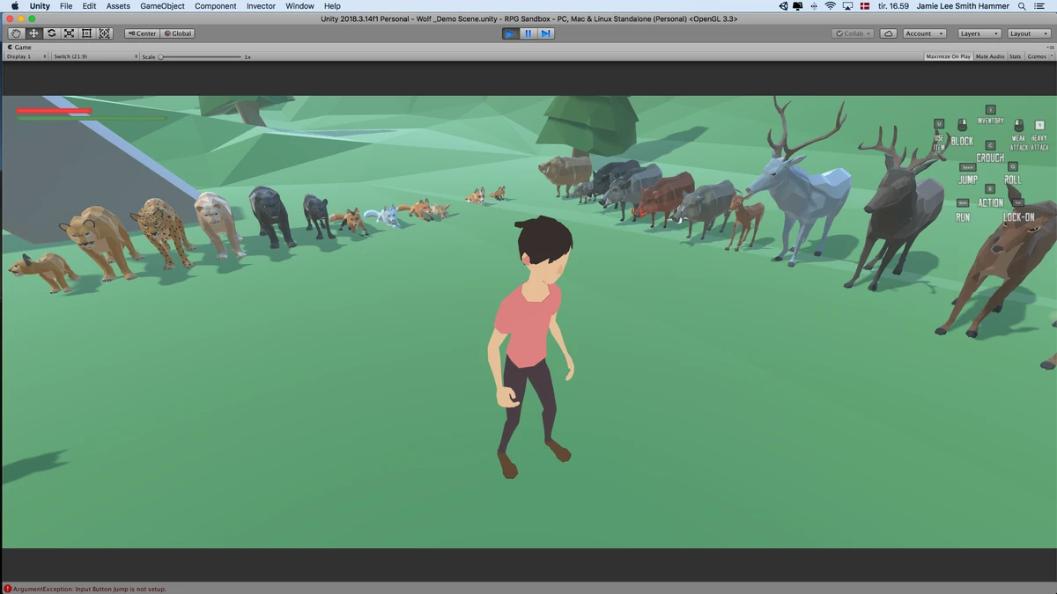1057x594 pixels.
Task: Open the Collab dropdown
Action: point(853,33)
